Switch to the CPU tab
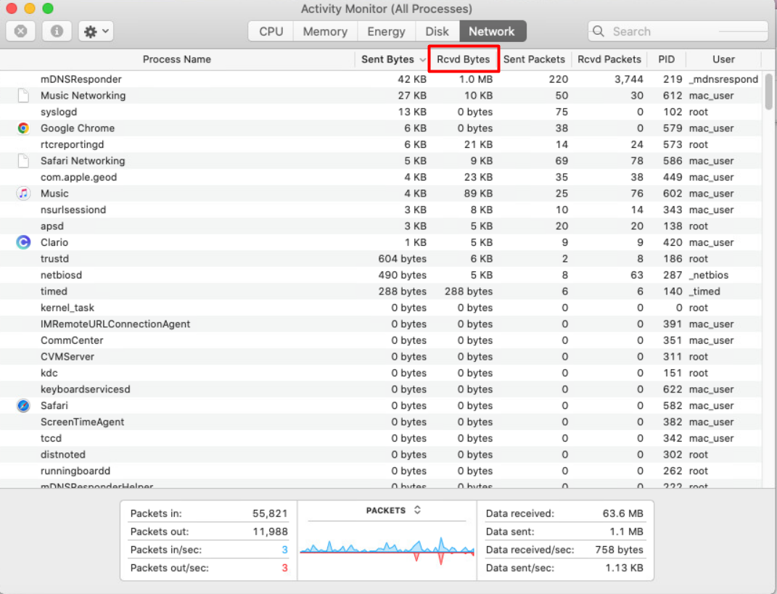Viewport: 777px width, 594px height. (x=271, y=31)
